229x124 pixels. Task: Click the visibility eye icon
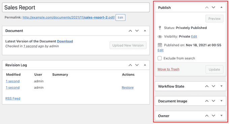coord(160,37)
